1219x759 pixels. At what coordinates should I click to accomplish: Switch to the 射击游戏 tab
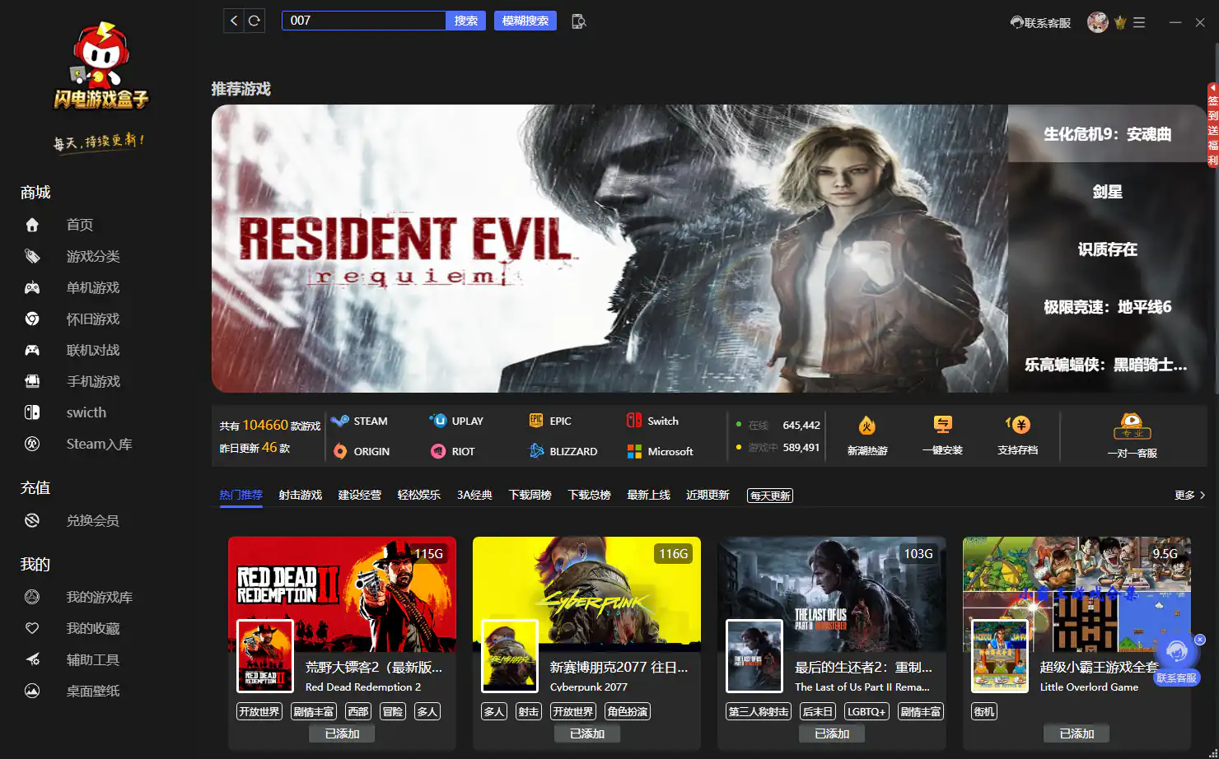(x=300, y=495)
